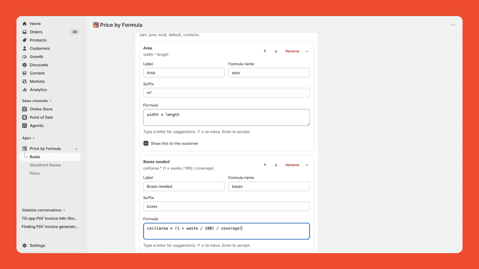Go to Products
479x269 pixels.
[x=38, y=40]
